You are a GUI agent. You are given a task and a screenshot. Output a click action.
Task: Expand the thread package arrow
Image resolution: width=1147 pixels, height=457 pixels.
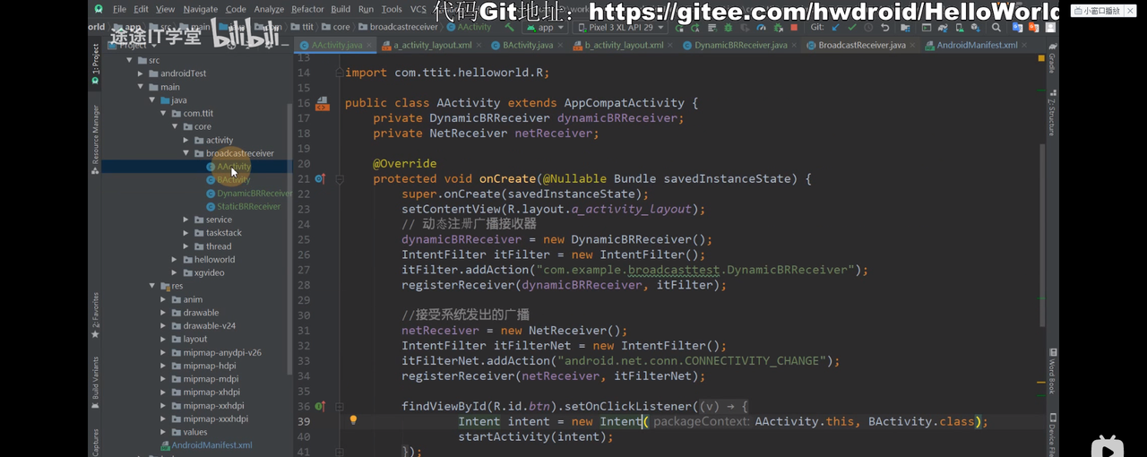(x=186, y=246)
